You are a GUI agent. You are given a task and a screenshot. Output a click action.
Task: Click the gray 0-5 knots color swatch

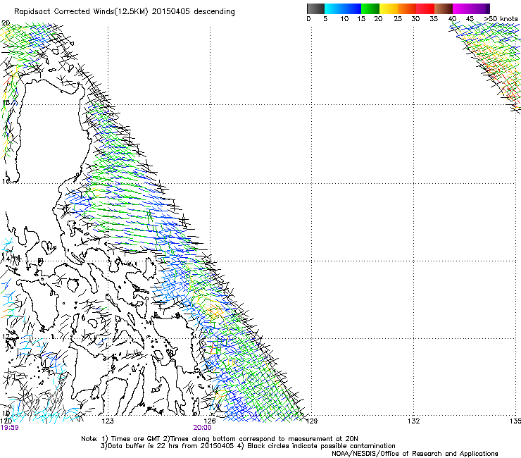tap(315, 8)
